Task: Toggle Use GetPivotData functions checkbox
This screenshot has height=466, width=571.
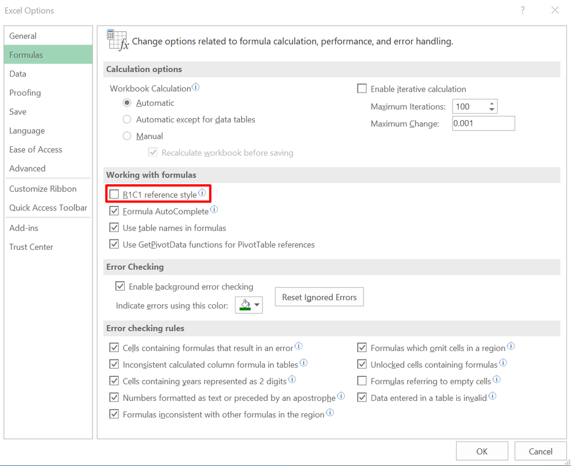Action: click(x=114, y=244)
